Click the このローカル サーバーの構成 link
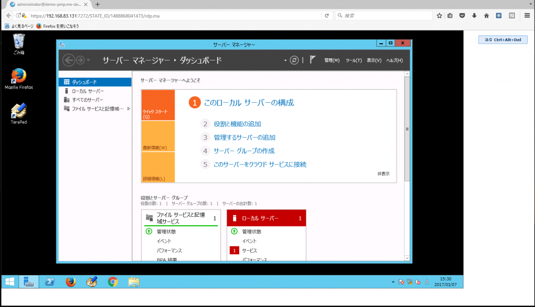535x307 pixels. [249, 103]
